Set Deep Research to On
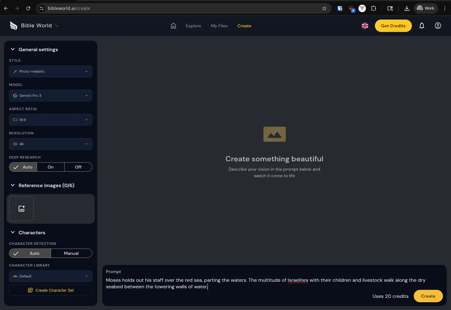Image resolution: width=451 pixels, height=310 pixels. (x=51, y=167)
